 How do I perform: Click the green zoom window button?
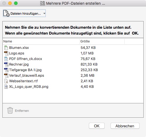pyautogui.click(x=16, y=3)
